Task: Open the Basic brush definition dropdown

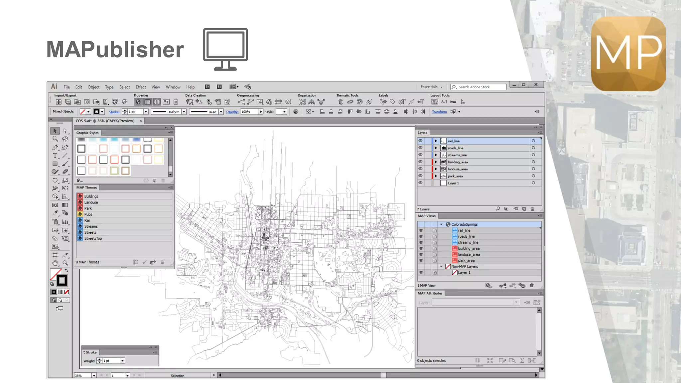Action: click(x=221, y=112)
